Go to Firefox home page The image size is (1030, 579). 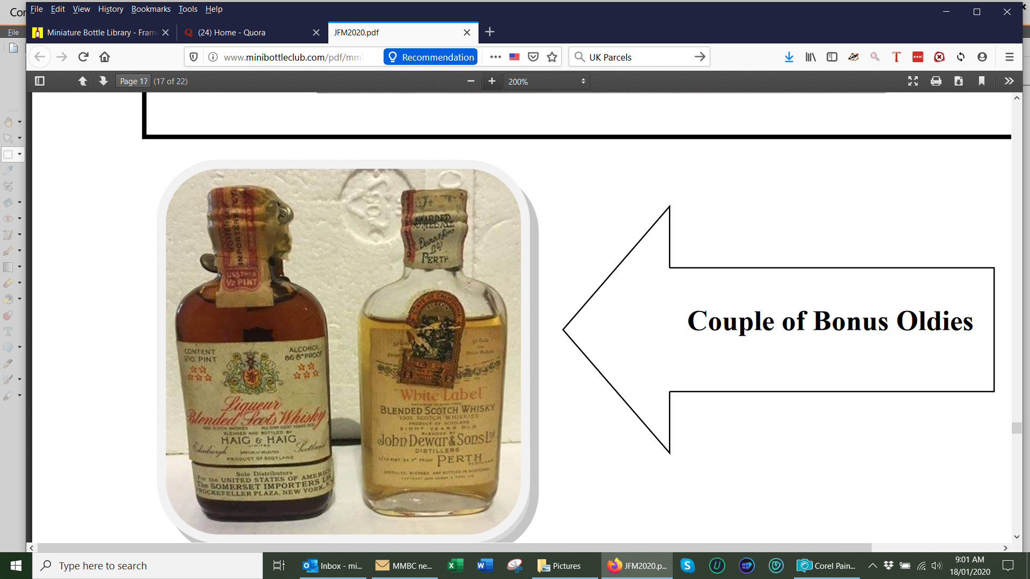[x=105, y=57]
